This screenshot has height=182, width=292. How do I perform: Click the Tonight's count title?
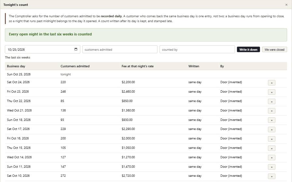point(16,5)
